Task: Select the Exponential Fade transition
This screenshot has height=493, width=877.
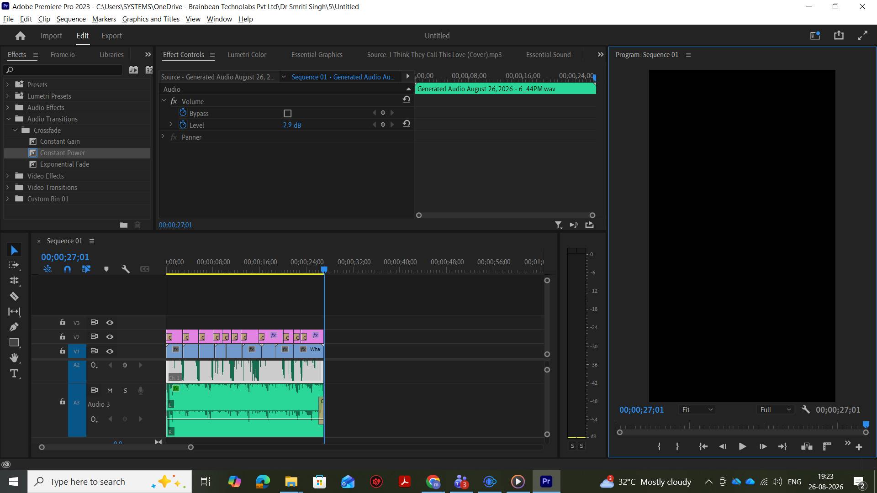Action: pyautogui.click(x=64, y=164)
